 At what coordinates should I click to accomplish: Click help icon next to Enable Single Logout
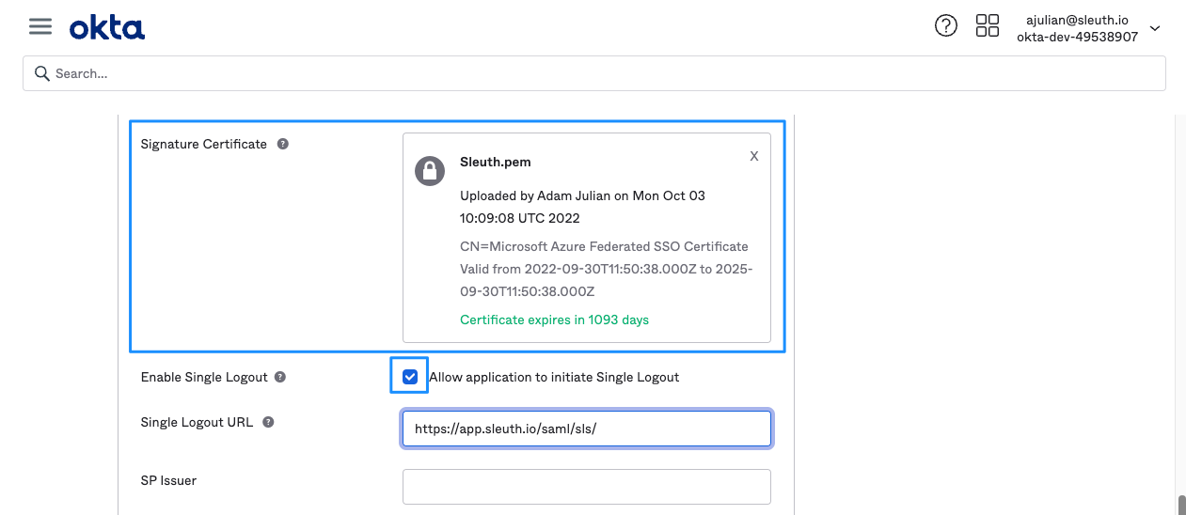pyautogui.click(x=280, y=377)
